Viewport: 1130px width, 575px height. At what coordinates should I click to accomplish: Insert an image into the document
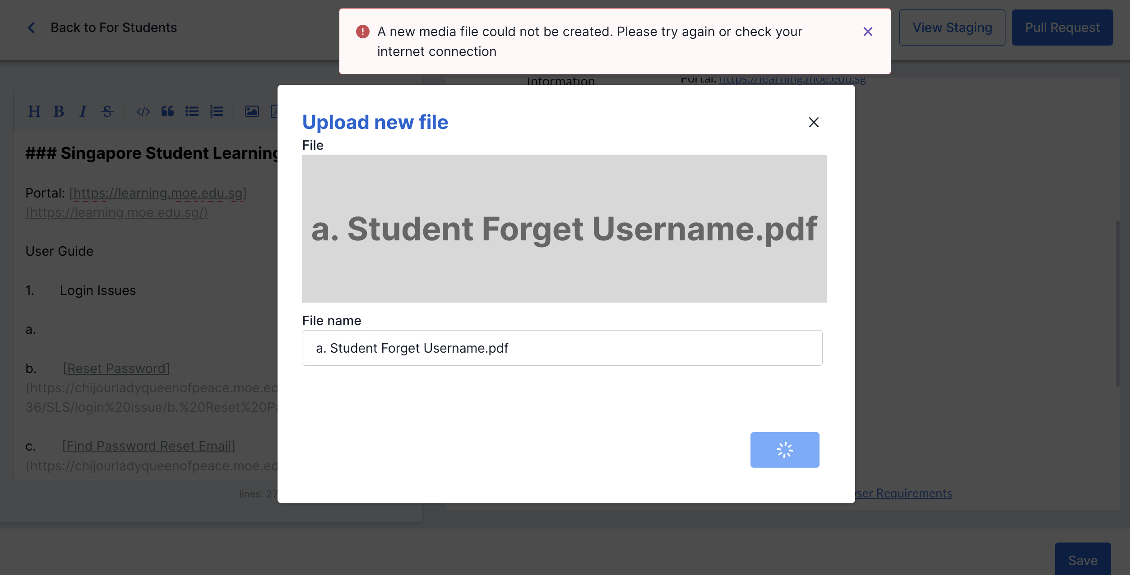253,111
